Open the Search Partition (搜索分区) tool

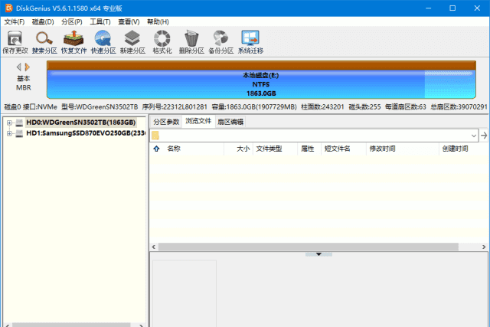tap(44, 42)
